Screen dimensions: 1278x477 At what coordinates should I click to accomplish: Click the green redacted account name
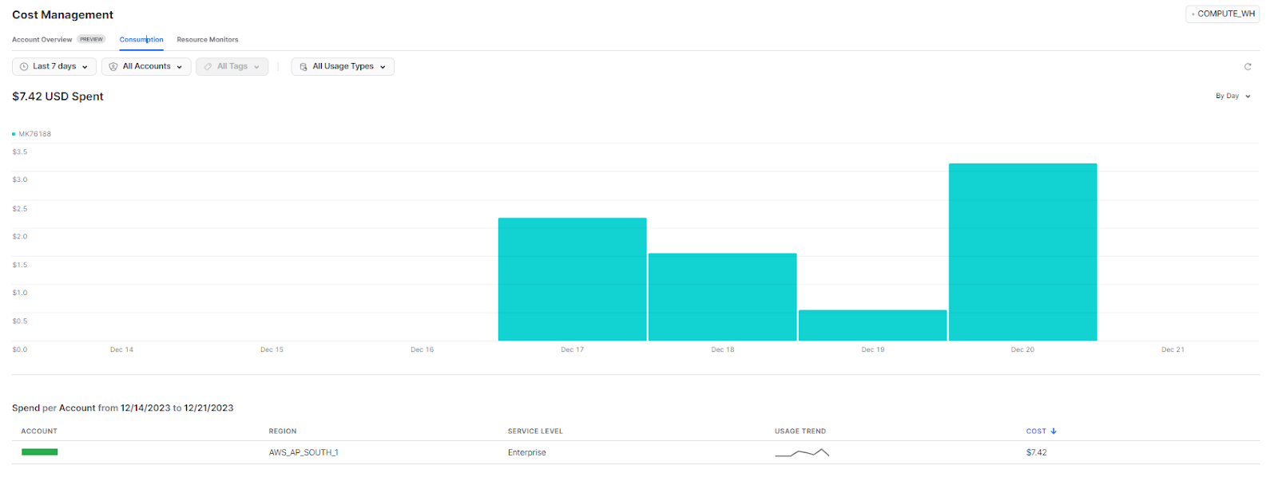(39, 452)
